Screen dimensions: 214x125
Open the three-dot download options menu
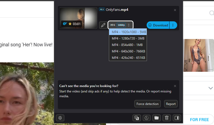click(173, 25)
